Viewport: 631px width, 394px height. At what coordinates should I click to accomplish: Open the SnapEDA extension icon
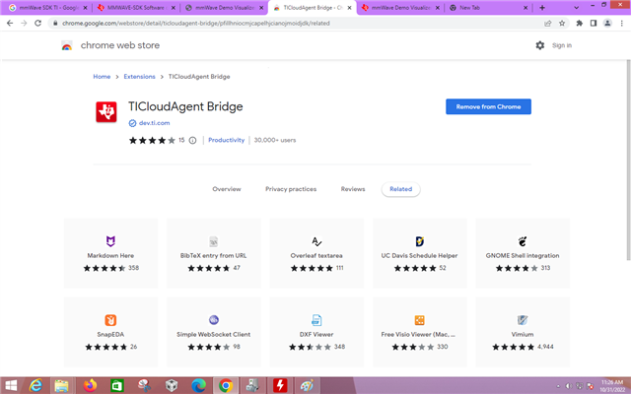click(x=110, y=320)
